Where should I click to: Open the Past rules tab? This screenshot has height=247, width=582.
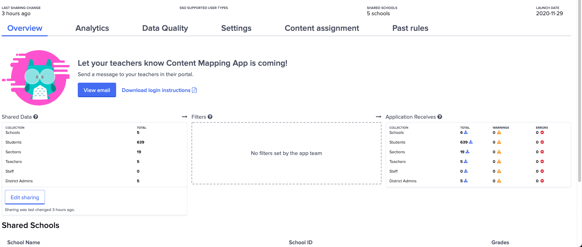pos(410,28)
